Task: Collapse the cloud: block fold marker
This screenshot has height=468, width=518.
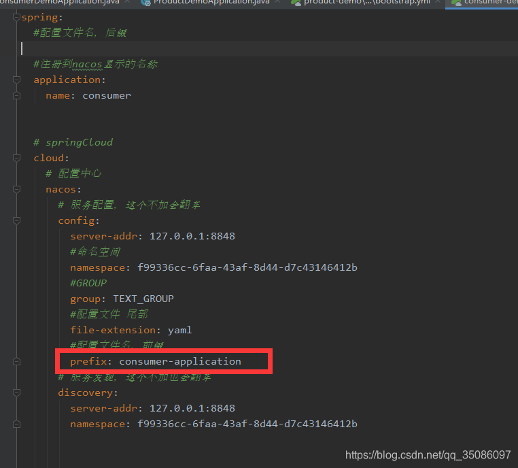Action: pos(16,158)
